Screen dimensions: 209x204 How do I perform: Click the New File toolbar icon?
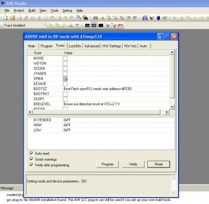pyautogui.click(x=6, y=18)
